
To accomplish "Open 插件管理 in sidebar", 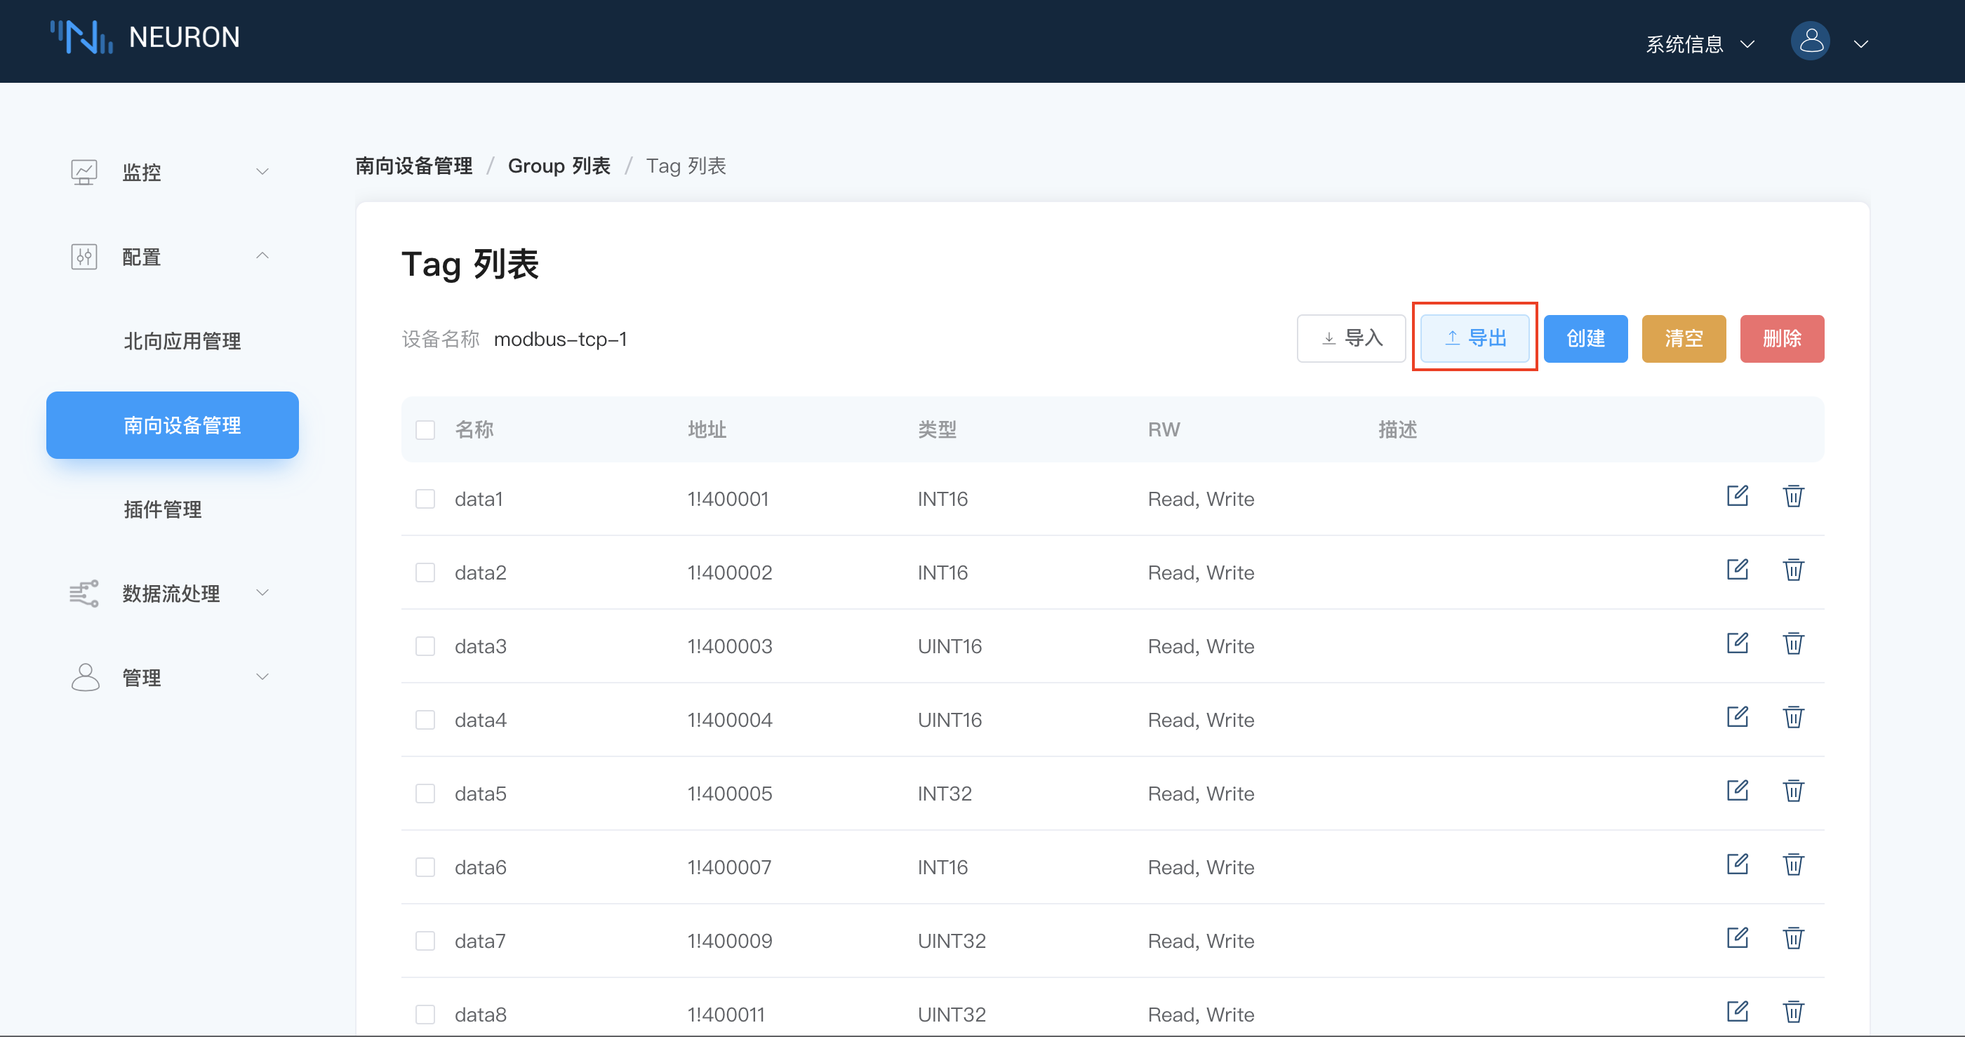I will click(163, 509).
